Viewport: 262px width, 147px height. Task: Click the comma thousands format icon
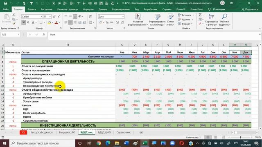tap(112, 22)
